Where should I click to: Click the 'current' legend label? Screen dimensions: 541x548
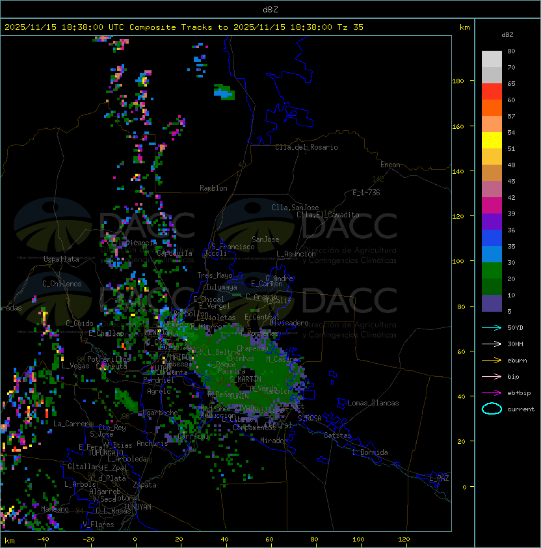pyautogui.click(x=521, y=409)
